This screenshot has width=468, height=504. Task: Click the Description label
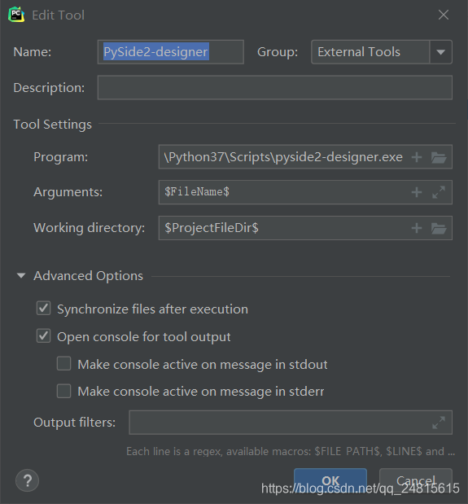[49, 88]
